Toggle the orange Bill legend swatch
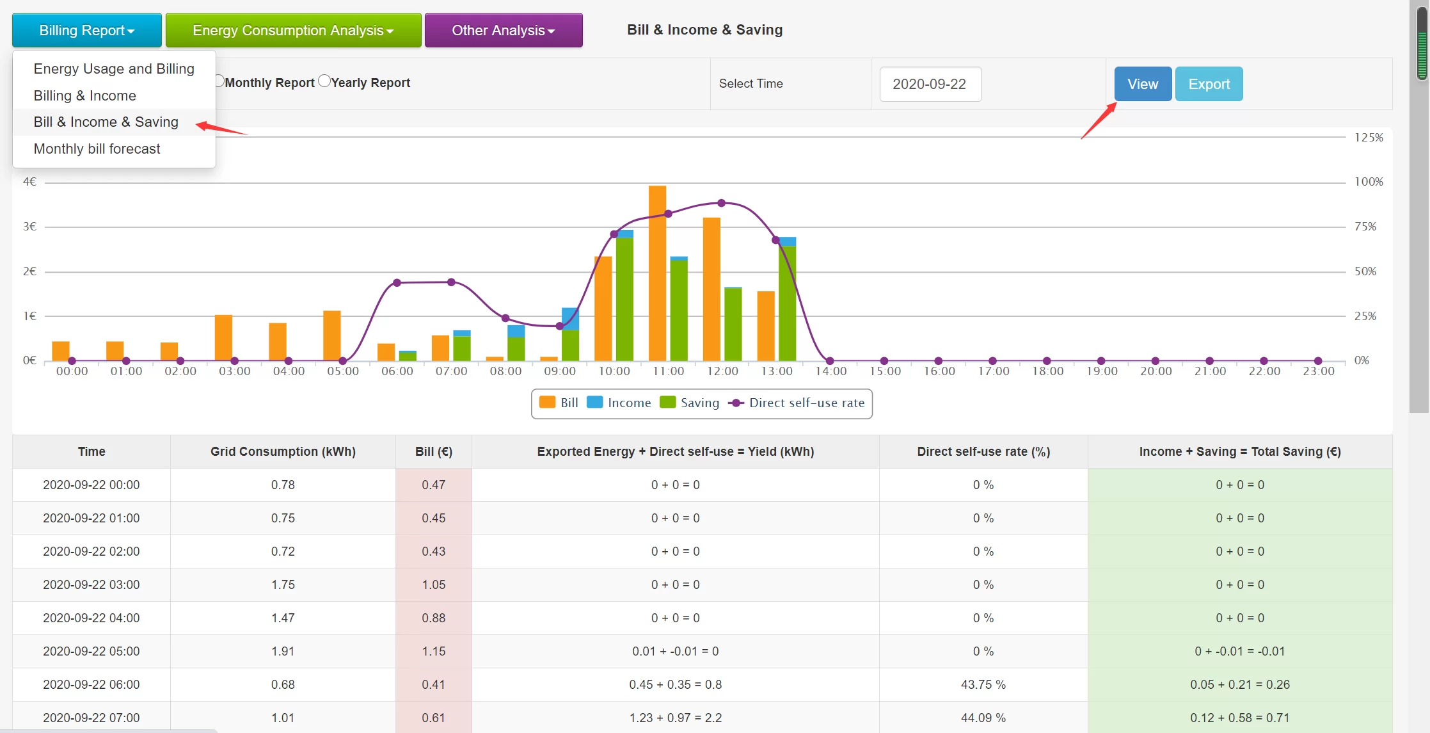 click(547, 402)
